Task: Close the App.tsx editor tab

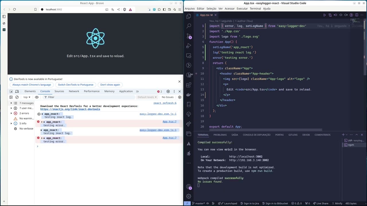Action: click(215, 15)
